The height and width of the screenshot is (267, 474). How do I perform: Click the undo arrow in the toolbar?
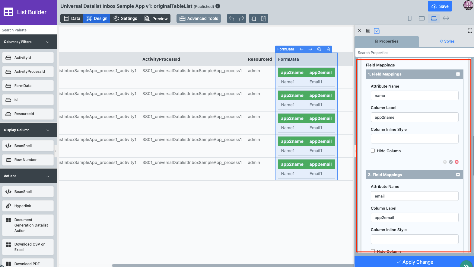(232, 18)
